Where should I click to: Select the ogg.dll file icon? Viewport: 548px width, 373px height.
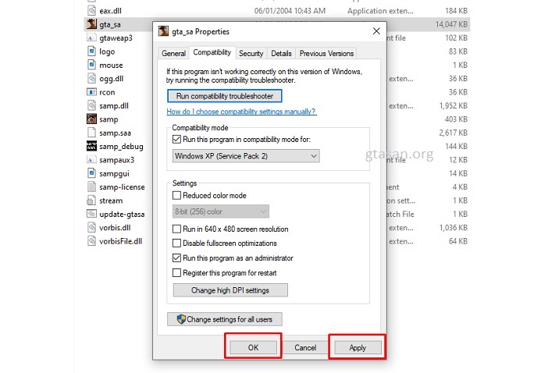point(91,78)
